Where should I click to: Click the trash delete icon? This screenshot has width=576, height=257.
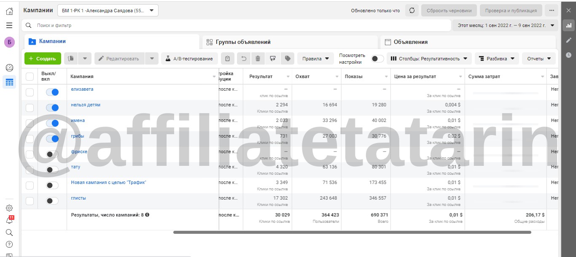point(258,59)
